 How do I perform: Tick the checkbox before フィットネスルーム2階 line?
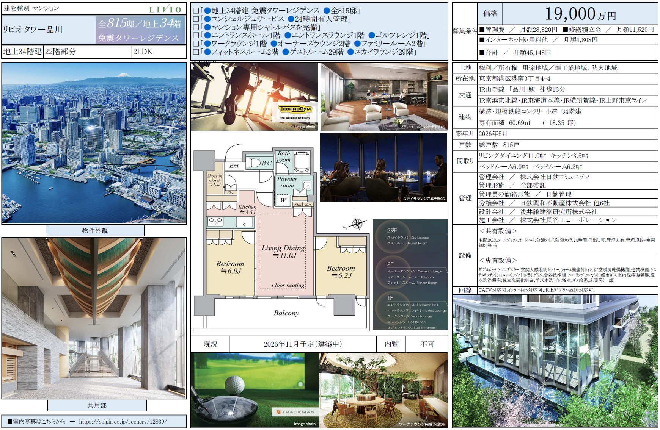pyautogui.click(x=196, y=52)
